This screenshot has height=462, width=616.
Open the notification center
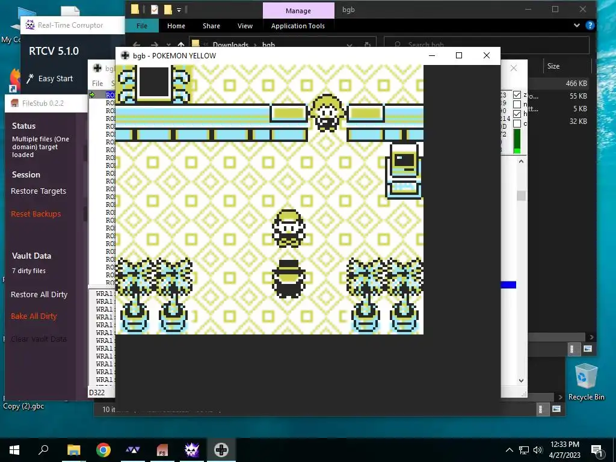[597, 451]
